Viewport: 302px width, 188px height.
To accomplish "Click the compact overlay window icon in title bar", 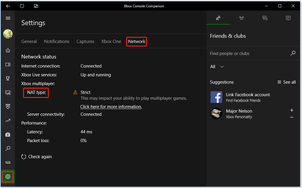I will click(x=36, y=6).
